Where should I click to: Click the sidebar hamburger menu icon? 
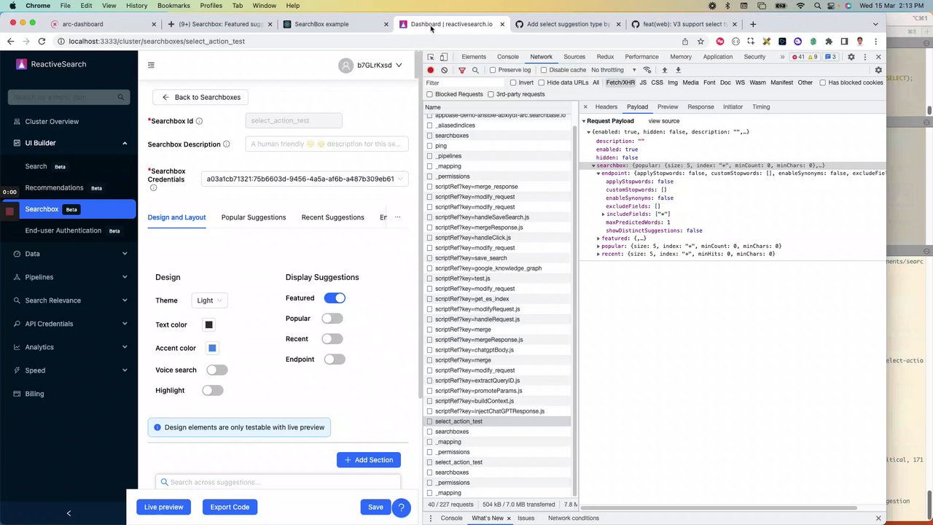151,65
